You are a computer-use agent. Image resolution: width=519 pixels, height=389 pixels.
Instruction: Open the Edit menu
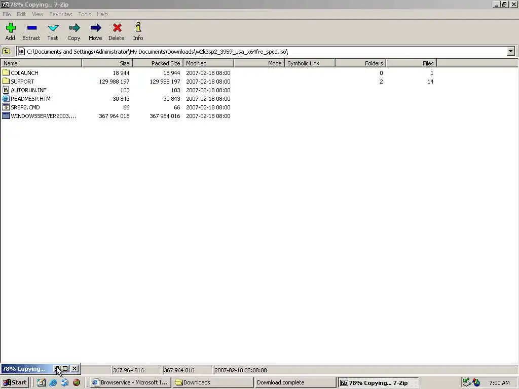(21, 14)
